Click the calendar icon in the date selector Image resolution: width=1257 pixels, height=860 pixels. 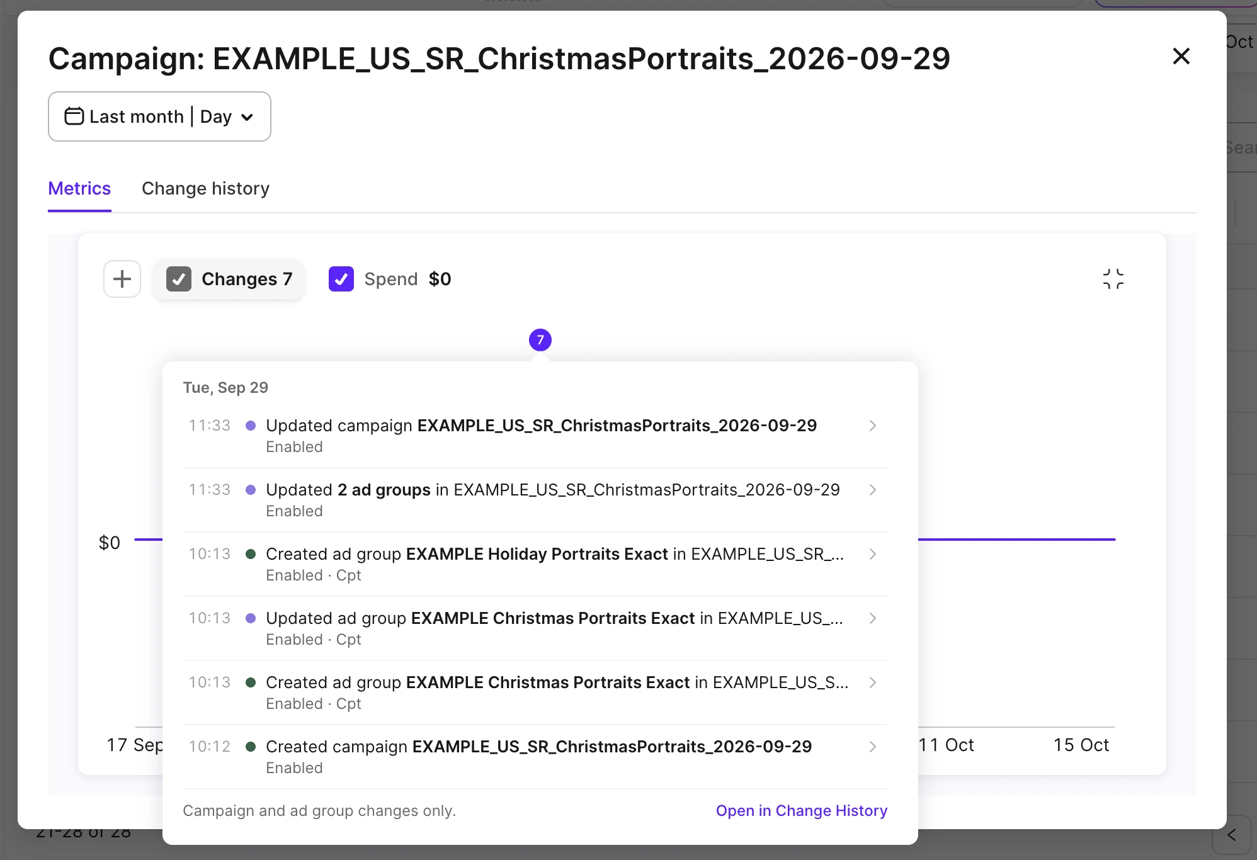74,116
